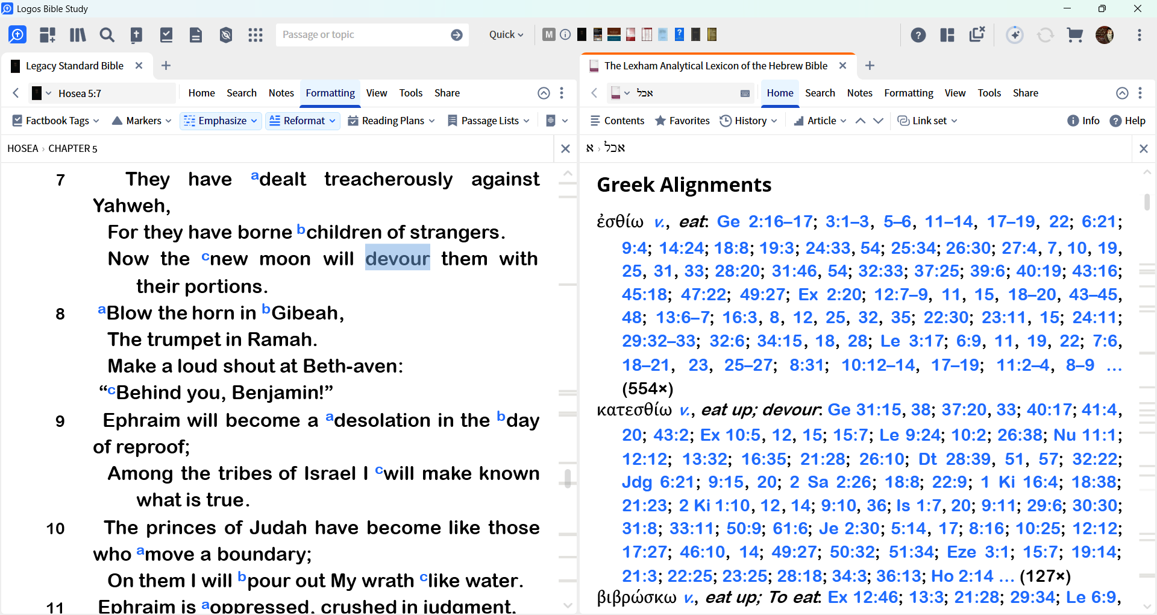Toggle the Contents pane in lexicon
The width and height of the screenshot is (1157, 615).
(617, 121)
